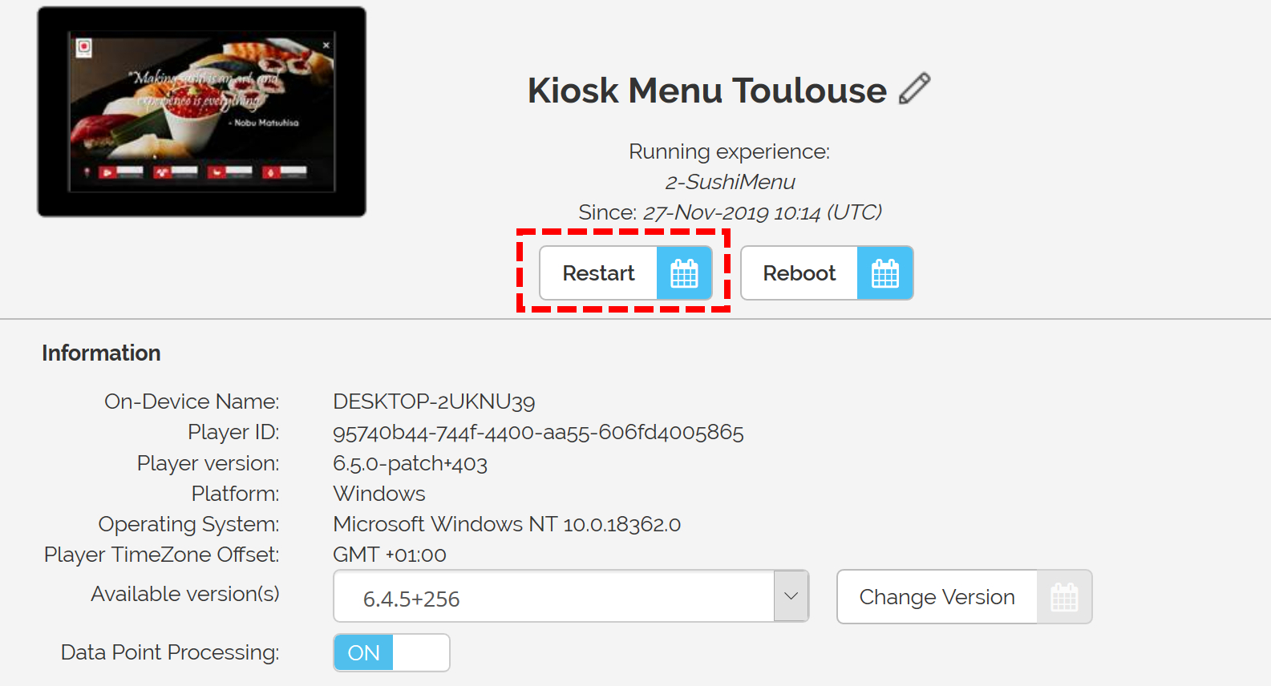Open the Reboot schedule calendar icon

pos(884,273)
